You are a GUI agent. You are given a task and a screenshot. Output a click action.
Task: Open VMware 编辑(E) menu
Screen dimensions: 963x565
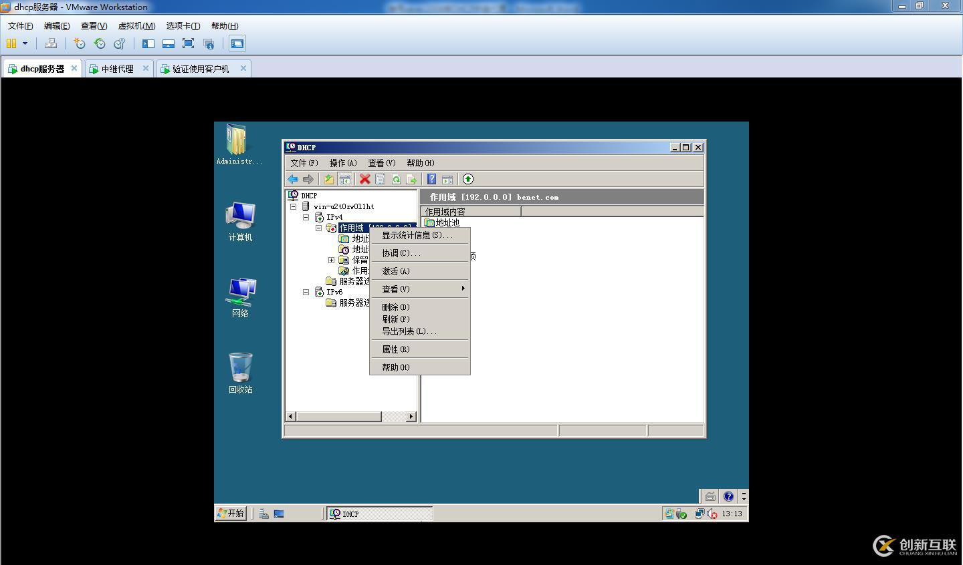click(x=57, y=26)
